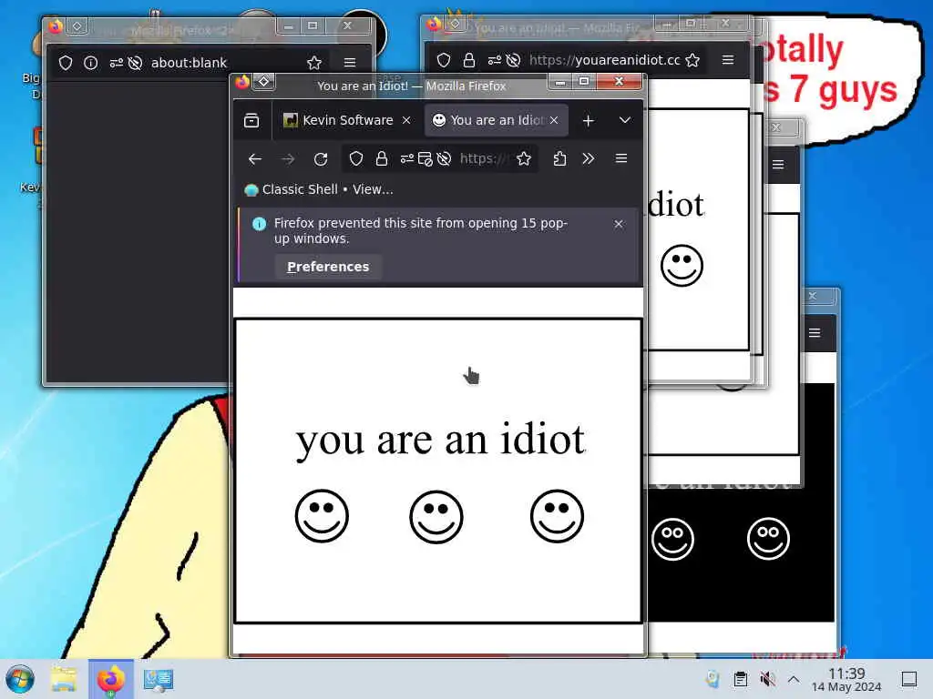Screen dimensions: 933x699
Task: Open the front window's hamburger menu
Action: click(621, 158)
